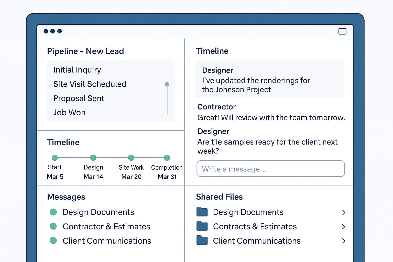
Task: Select Site Visit Scheduled pipeline stage
Action: click(x=90, y=84)
